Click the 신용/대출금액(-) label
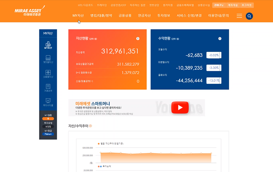 click(x=85, y=81)
